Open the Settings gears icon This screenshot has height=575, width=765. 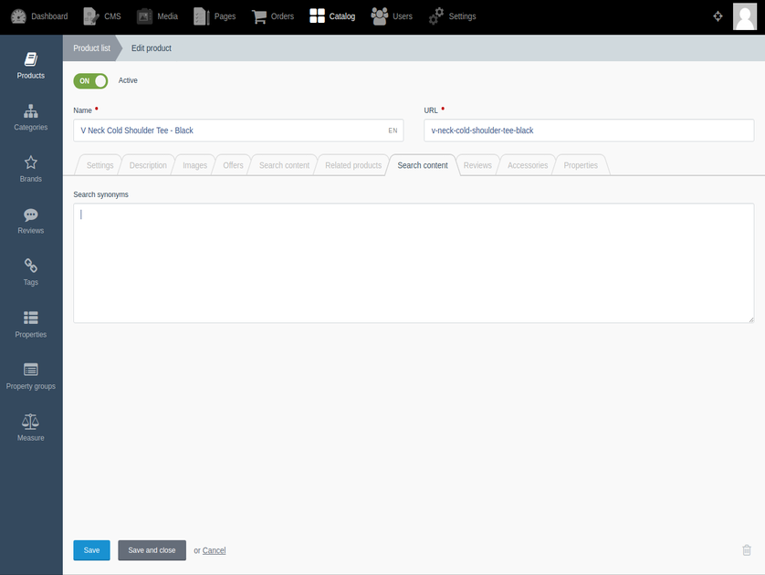436,16
